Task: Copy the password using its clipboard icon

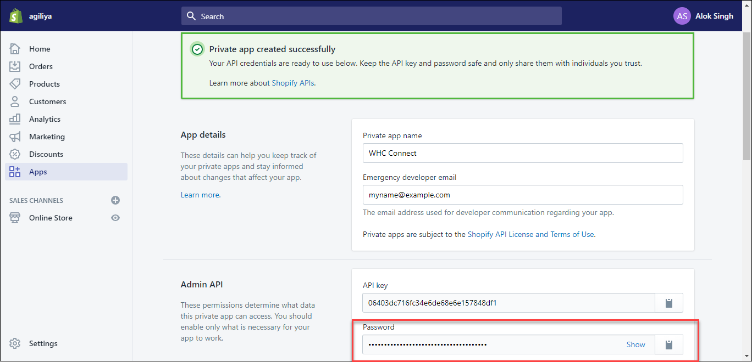Action: pyautogui.click(x=669, y=344)
